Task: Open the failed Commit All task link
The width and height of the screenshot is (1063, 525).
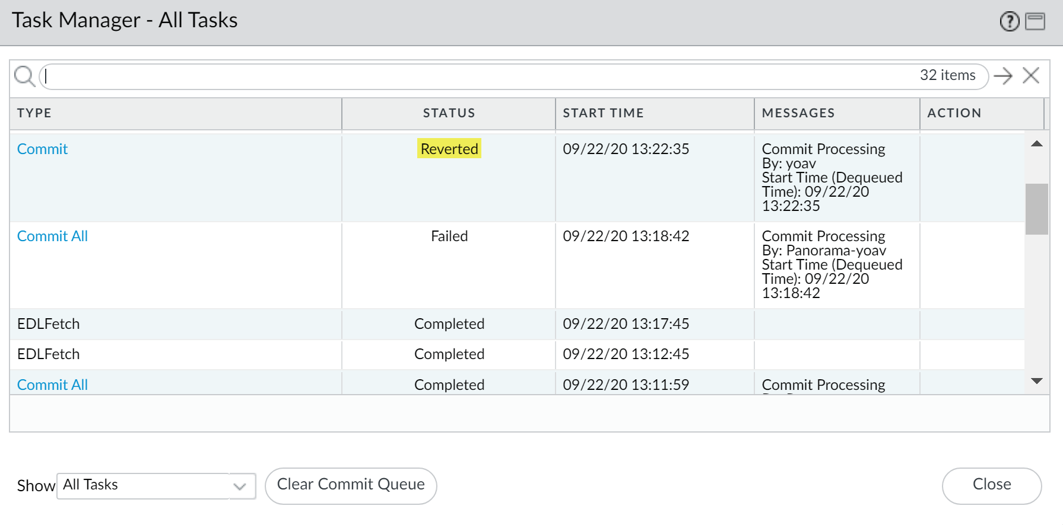Action: (52, 236)
